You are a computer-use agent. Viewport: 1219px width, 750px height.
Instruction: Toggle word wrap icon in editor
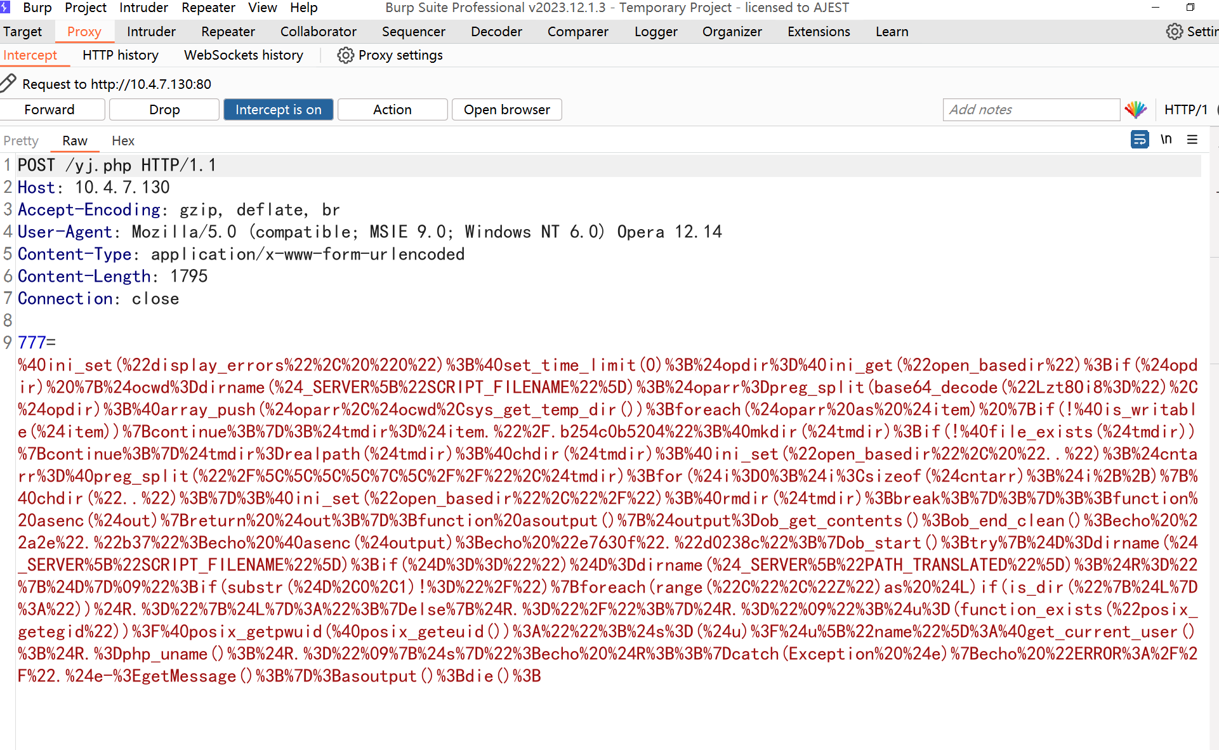pos(1140,139)
